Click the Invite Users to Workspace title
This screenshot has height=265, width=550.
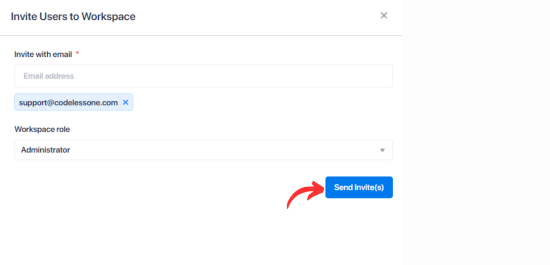73,17
